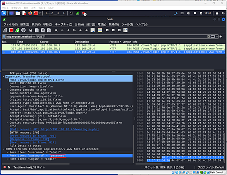Screen dimensions: 227x175
Task: Toggle auto-scroll to last packet icon
Action: (x=93, y=30)
